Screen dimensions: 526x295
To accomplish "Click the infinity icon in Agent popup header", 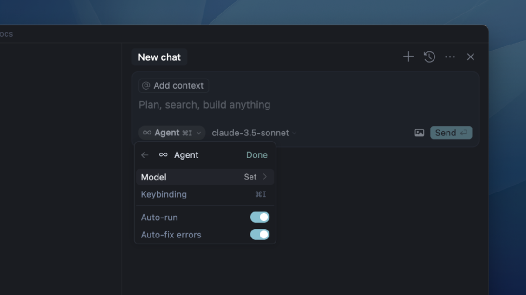I will coord(163,155).
